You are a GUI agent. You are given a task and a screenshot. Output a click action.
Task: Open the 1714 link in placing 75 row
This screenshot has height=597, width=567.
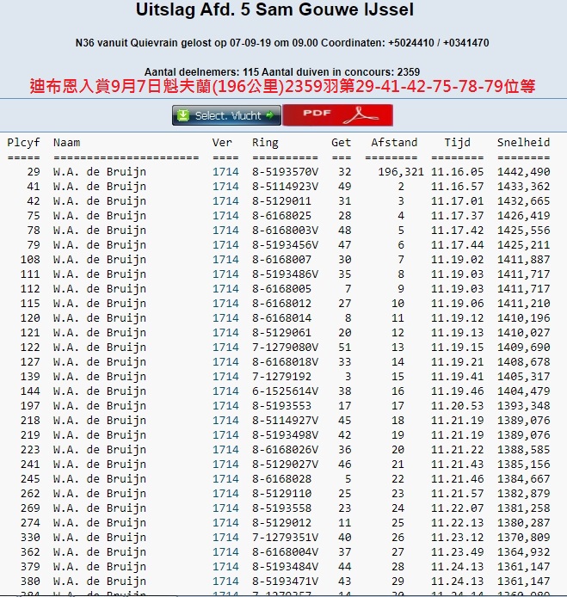(225, 216)
